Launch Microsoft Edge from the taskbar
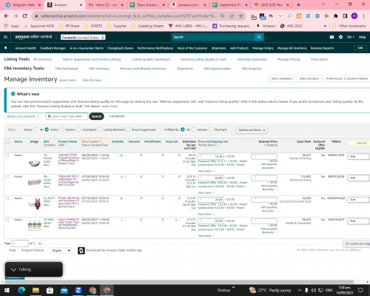 [21, 290]
